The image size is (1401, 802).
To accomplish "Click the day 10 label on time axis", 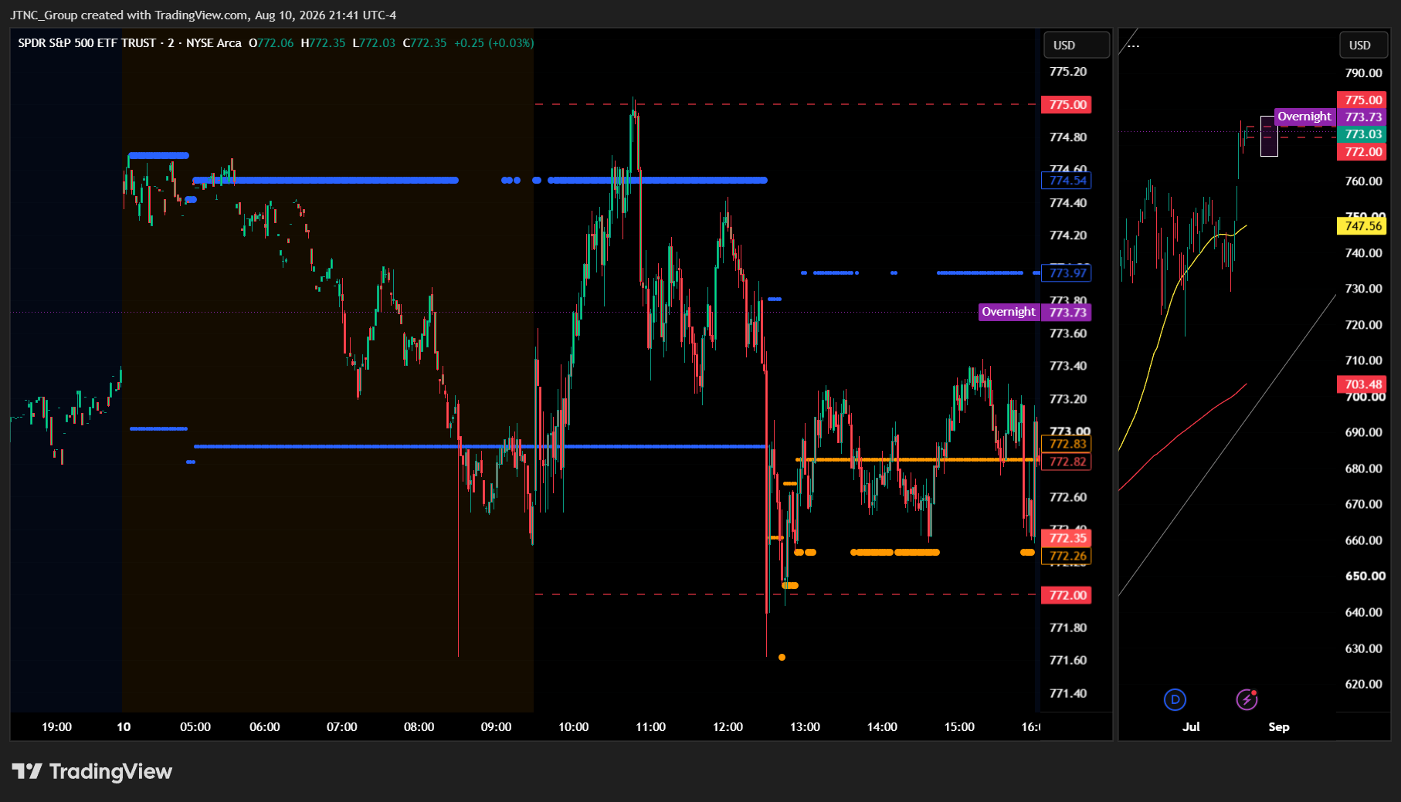I will pyautogui.click(x=124, y=727).
